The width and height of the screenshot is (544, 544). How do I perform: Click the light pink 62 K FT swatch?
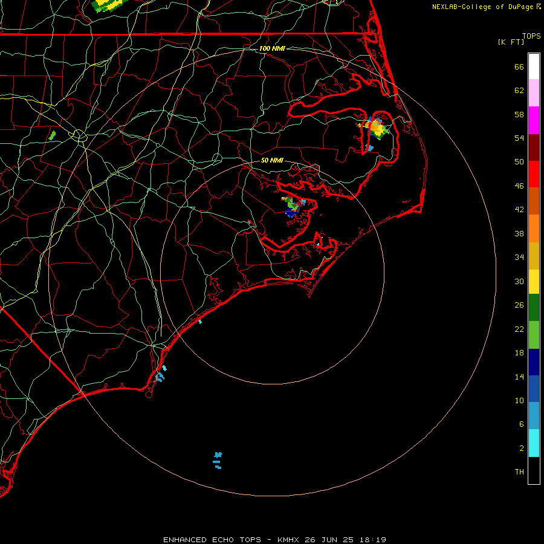pos(534,92)
